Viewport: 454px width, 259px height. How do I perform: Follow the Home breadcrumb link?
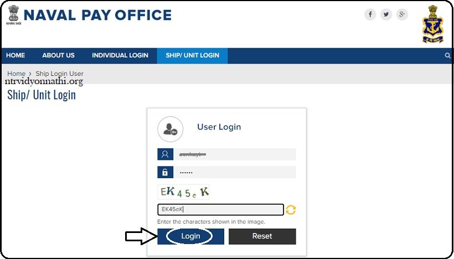pyautogui.click(x=16, y=74)
